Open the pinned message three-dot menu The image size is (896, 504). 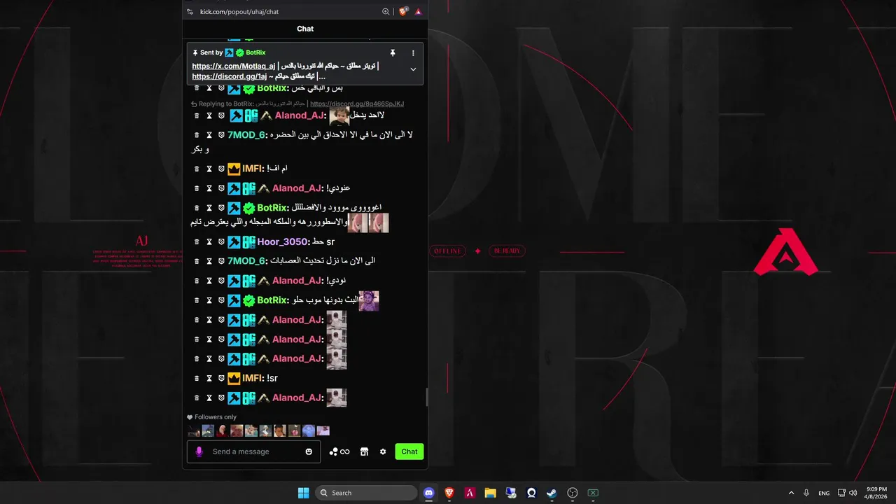[413, 52]
